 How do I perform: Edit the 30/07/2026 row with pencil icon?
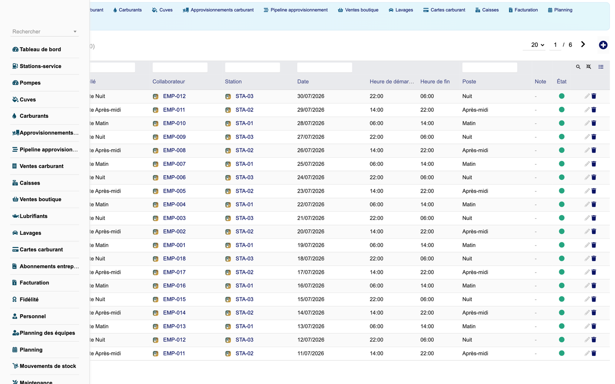click(x=587, y=96)
